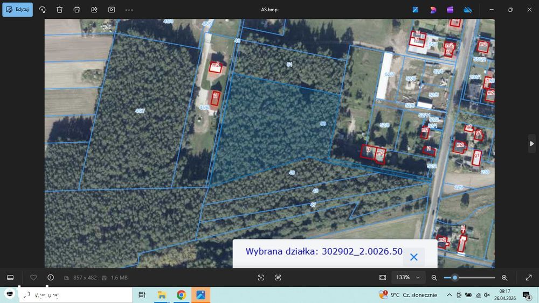539x303 pixels.
Task: Open the Edytuj edit button
Action: [18, 10]
